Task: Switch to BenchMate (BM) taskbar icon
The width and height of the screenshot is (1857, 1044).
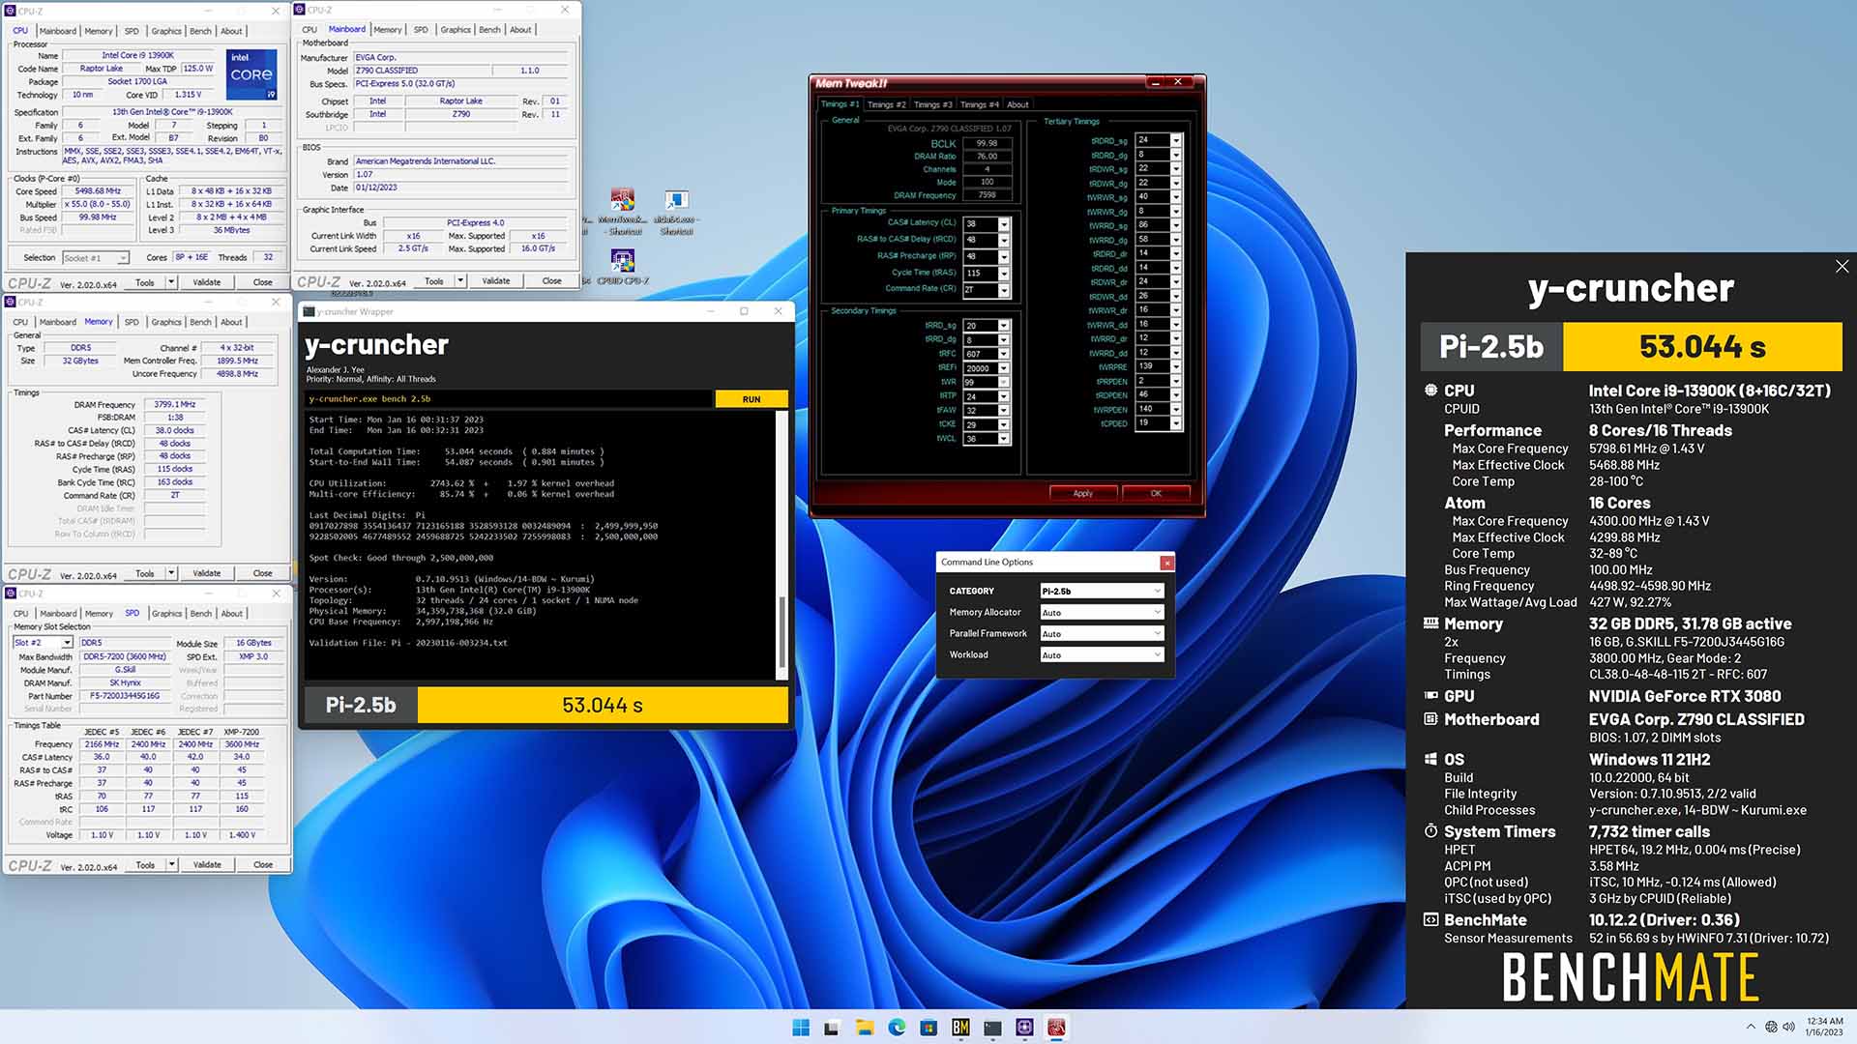Action: coord(960,1028)
